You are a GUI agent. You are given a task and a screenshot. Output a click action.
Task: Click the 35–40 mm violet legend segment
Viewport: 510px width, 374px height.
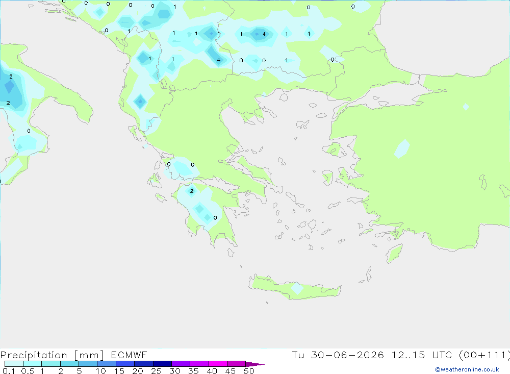199,364
